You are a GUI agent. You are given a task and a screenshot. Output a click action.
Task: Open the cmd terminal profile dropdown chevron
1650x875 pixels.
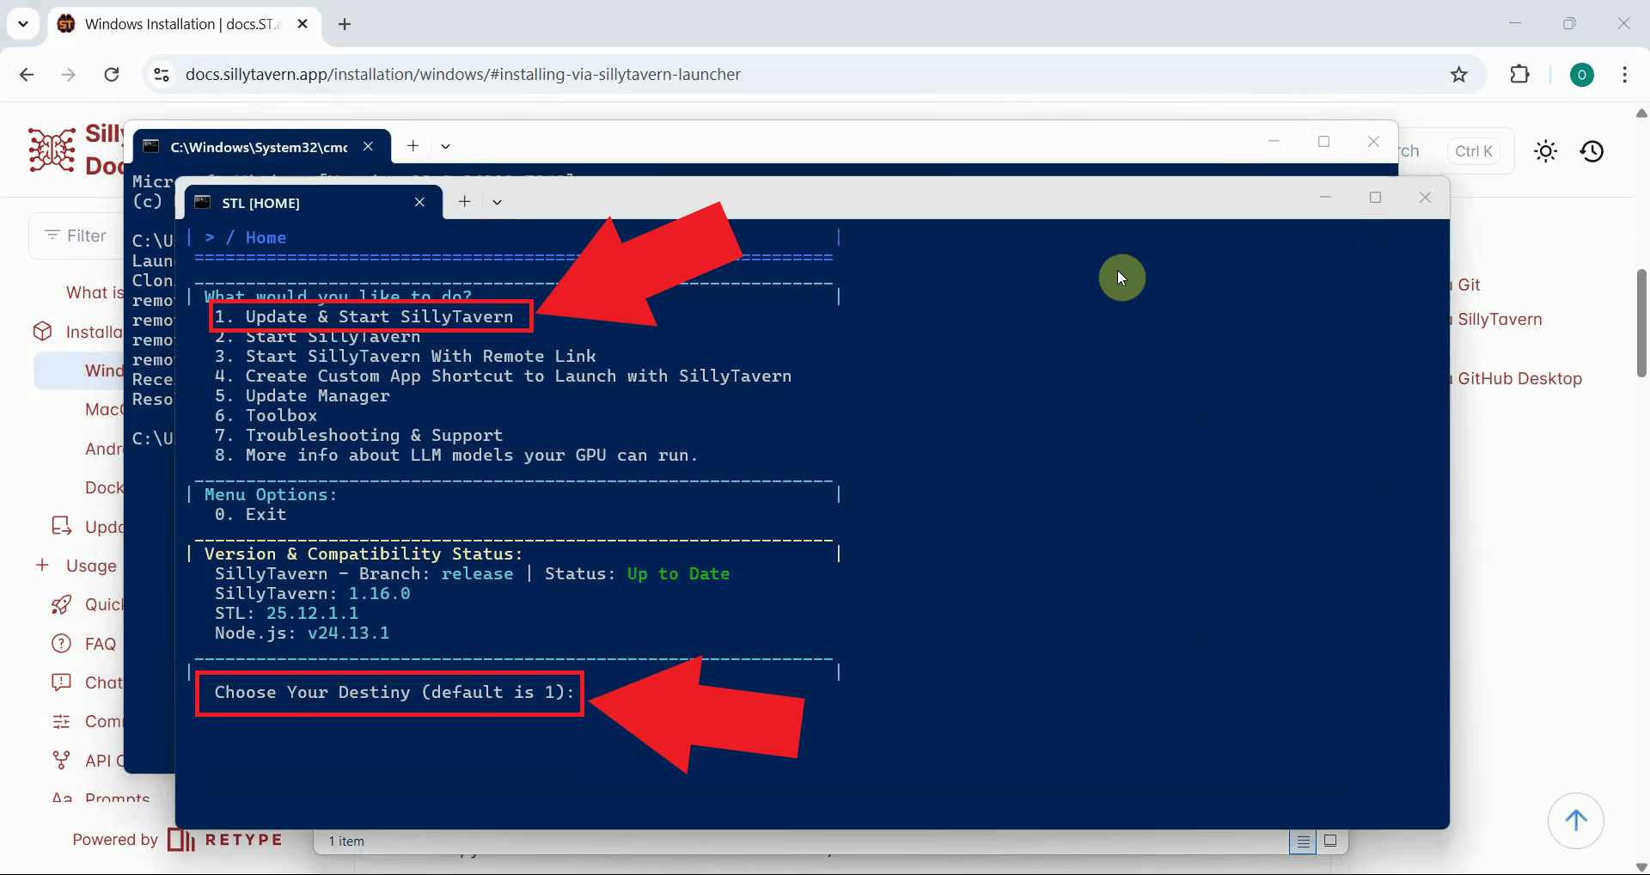pyautogui.click(x=445, y=146)
